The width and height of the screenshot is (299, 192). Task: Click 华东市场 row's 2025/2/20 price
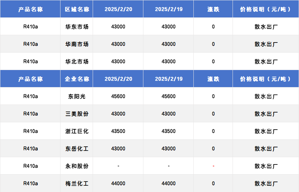pyautogui.click(x=118, y=26)
